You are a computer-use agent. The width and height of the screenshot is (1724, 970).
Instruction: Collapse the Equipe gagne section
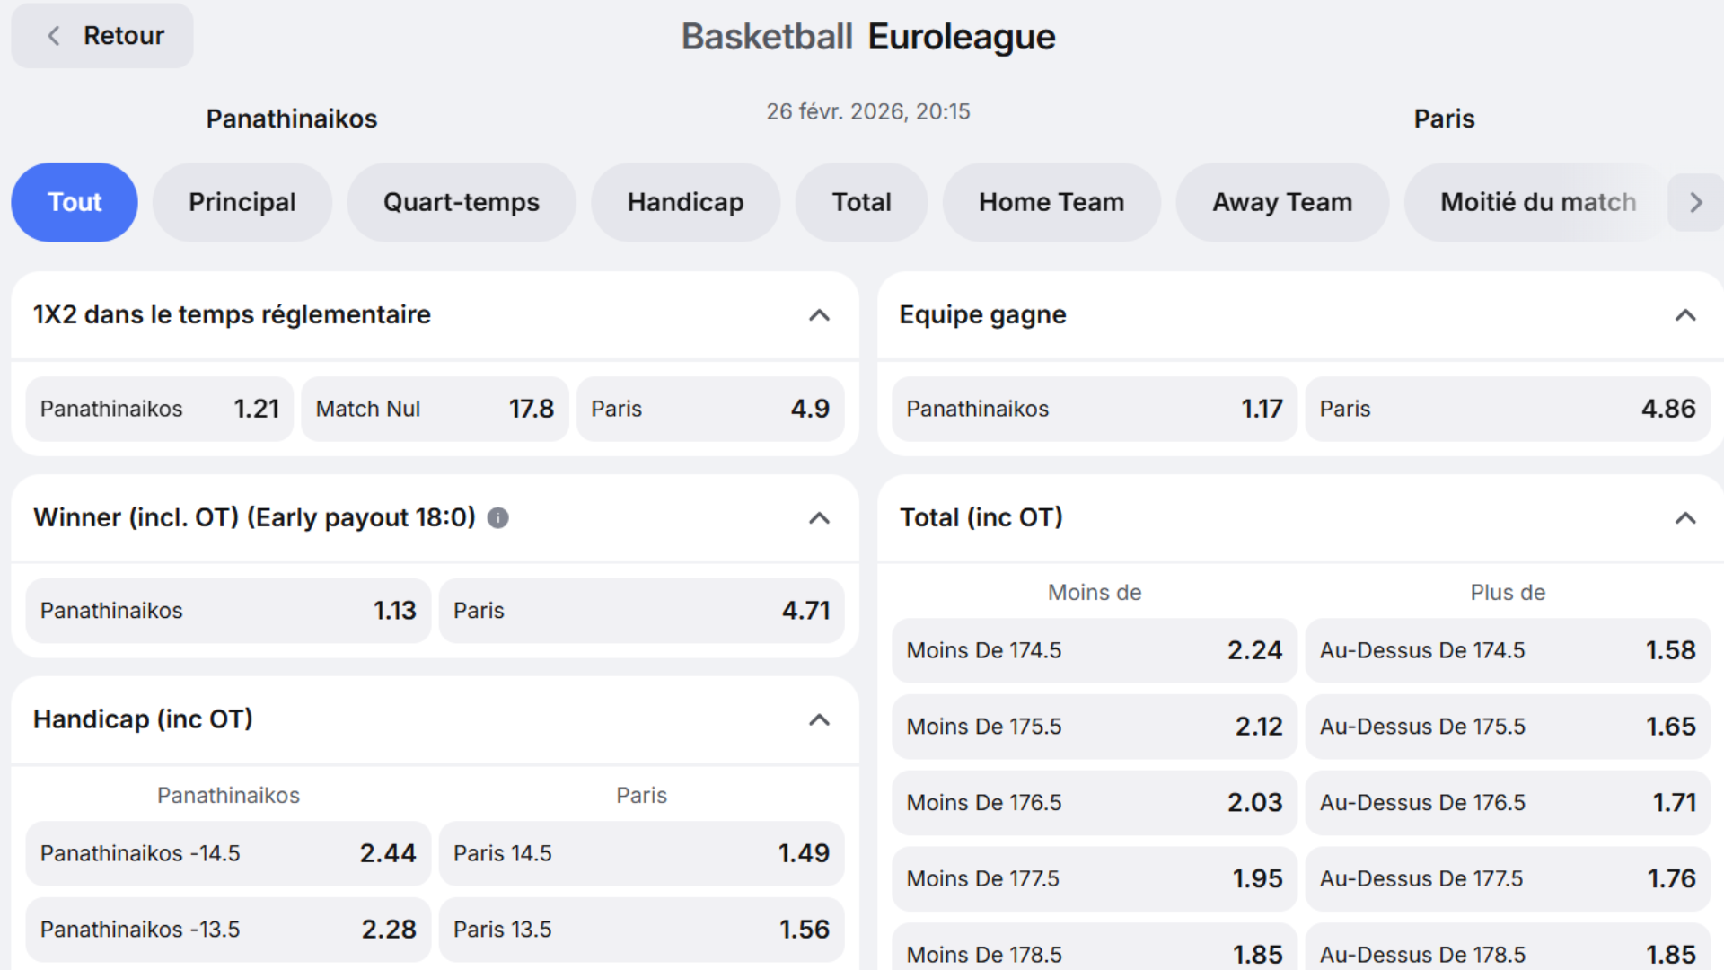pos(1683,315)
